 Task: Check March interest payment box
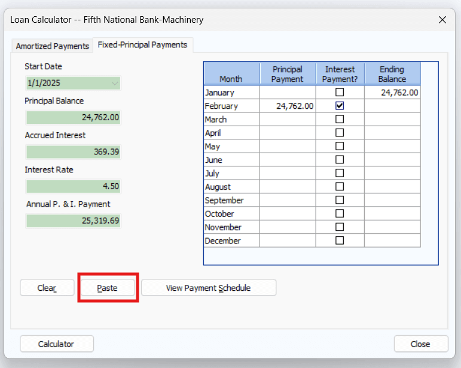[x=340, y=119]
